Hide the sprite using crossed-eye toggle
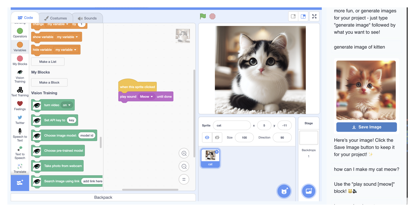This screenshot has width=411, height=213. point(217,138)
